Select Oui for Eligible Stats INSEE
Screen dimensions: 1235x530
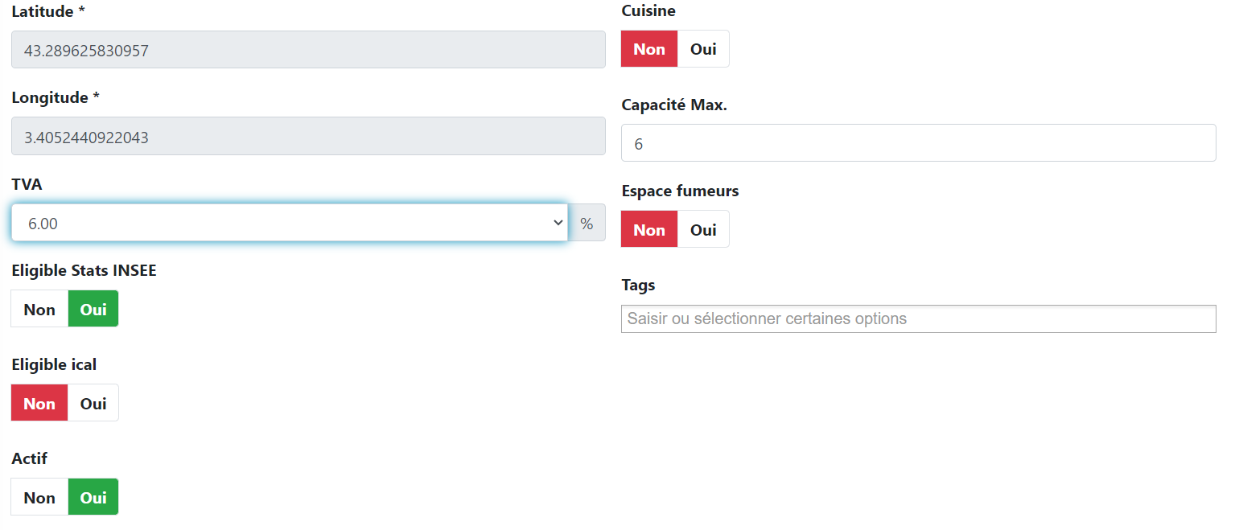coord(93,309)
